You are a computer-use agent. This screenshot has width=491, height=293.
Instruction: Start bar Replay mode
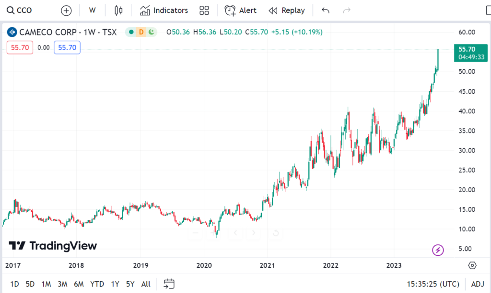coord(287,11)
